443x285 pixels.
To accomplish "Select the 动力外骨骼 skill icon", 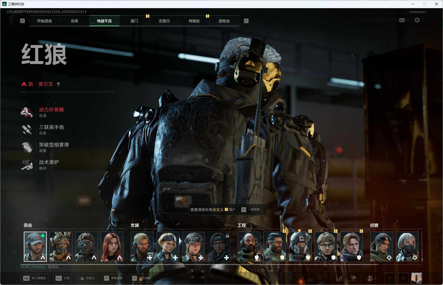I will pos(27,112).
